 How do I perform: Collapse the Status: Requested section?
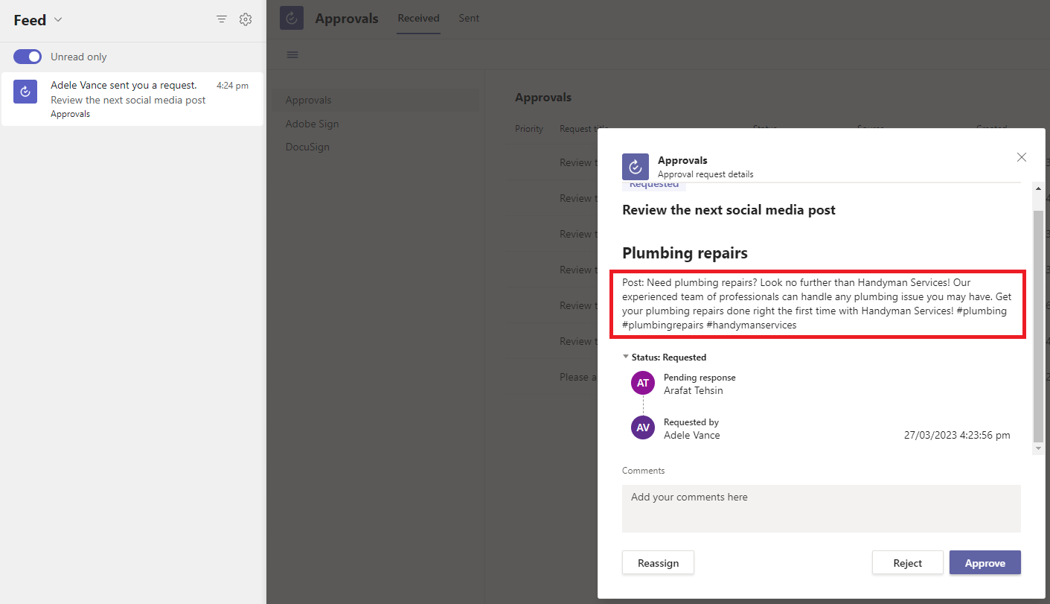tap(626, 357)
